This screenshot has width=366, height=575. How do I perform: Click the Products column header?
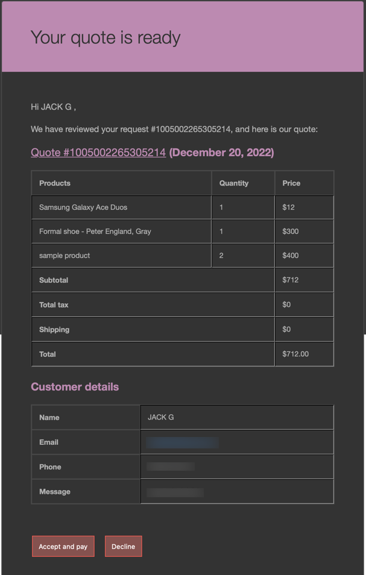click(121, 183)
